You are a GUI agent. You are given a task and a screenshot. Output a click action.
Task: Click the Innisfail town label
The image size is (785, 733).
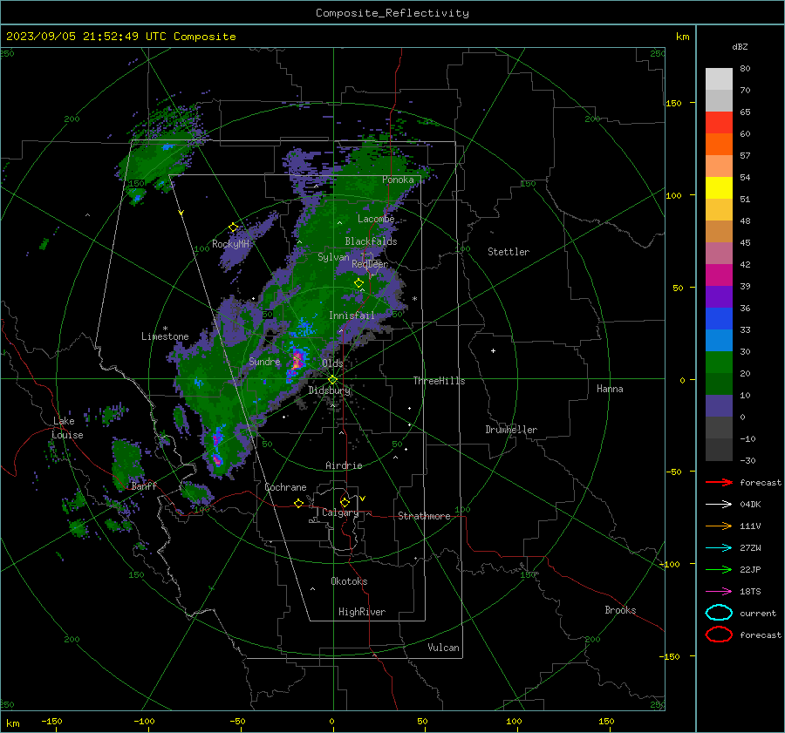(352, 316)
